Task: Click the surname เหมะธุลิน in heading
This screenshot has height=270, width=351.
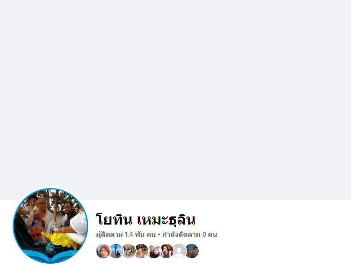Action: tap(166, 220)
